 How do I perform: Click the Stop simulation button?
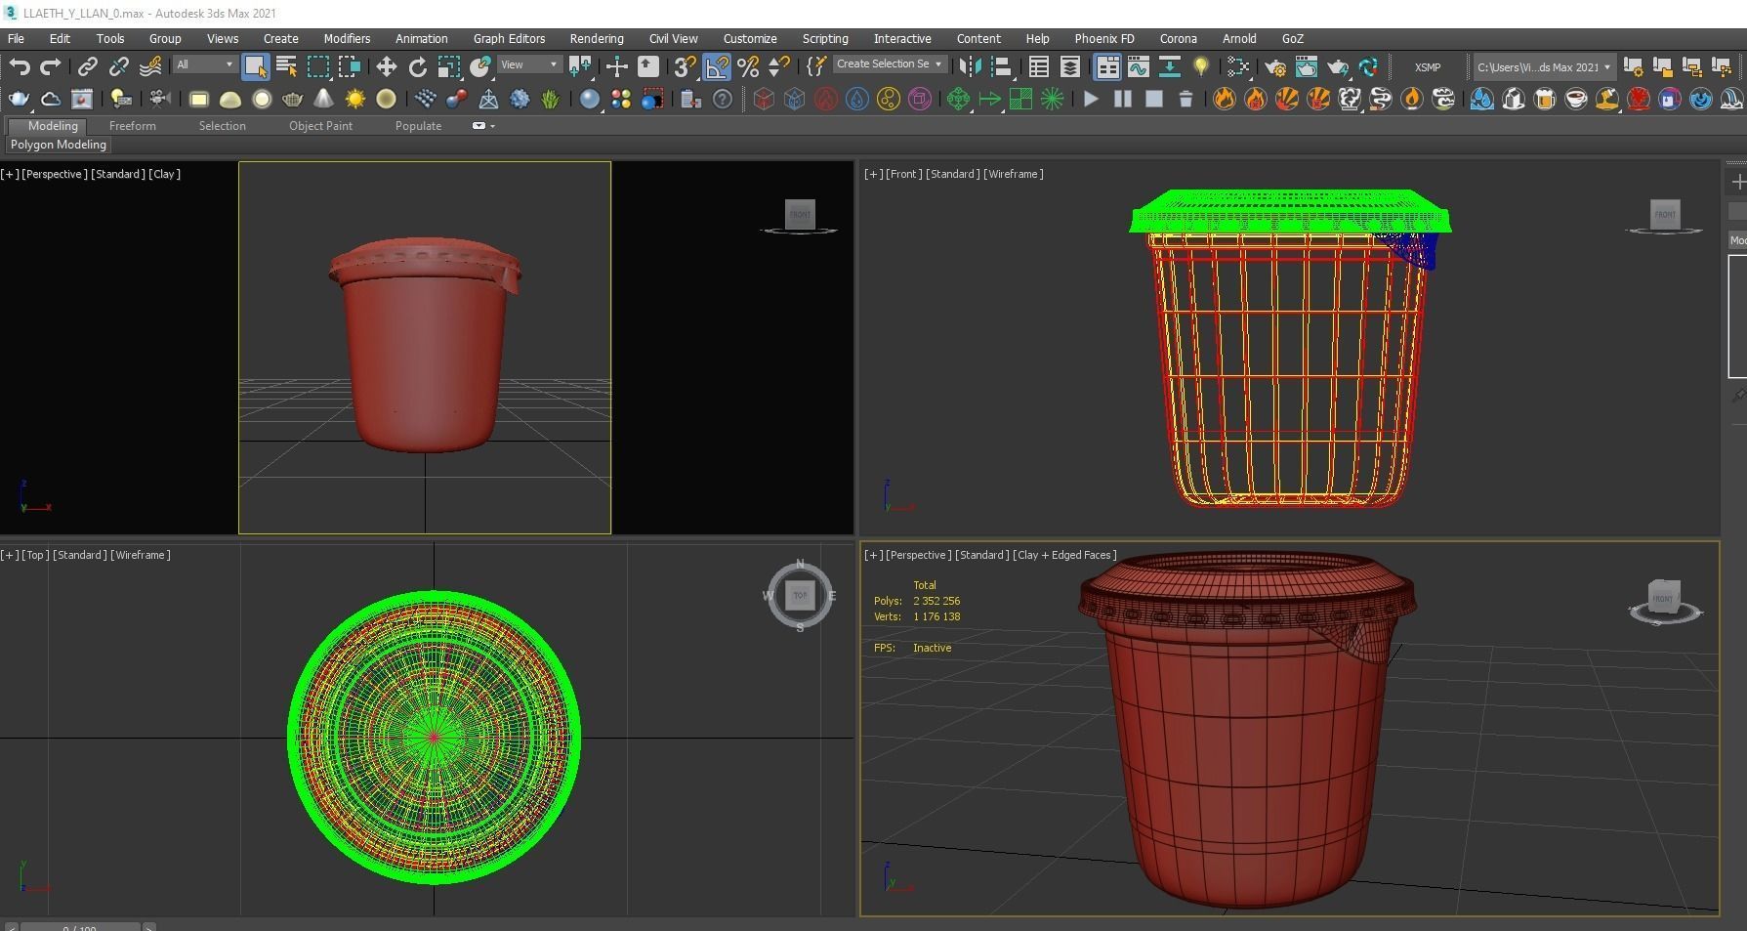point(1154,99)
